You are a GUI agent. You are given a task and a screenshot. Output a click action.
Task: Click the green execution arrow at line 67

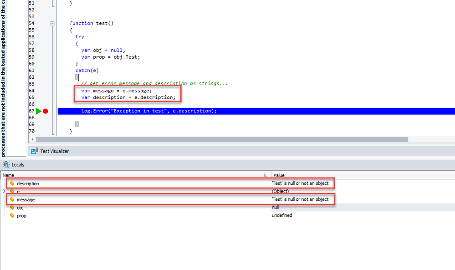click(x=38, y=111)
